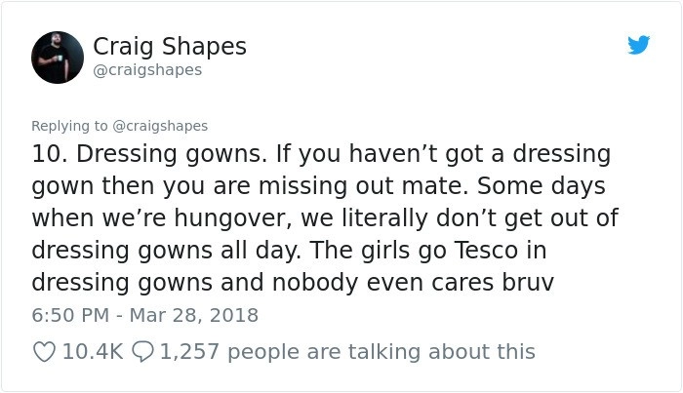The height and width of the screenshot is (393, 683).
Task: Open Craig Shapes' round profile avatar
Action: 58,57
